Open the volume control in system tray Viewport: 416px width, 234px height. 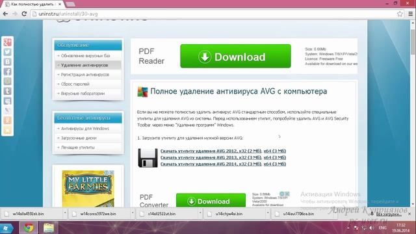[x=372, y=228]
